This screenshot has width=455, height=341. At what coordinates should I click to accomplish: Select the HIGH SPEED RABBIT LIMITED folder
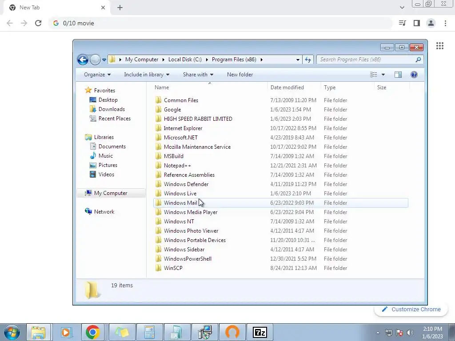tap(198, 119)
